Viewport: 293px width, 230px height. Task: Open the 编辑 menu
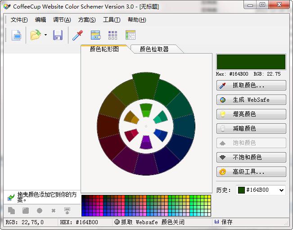pos(41,20)
